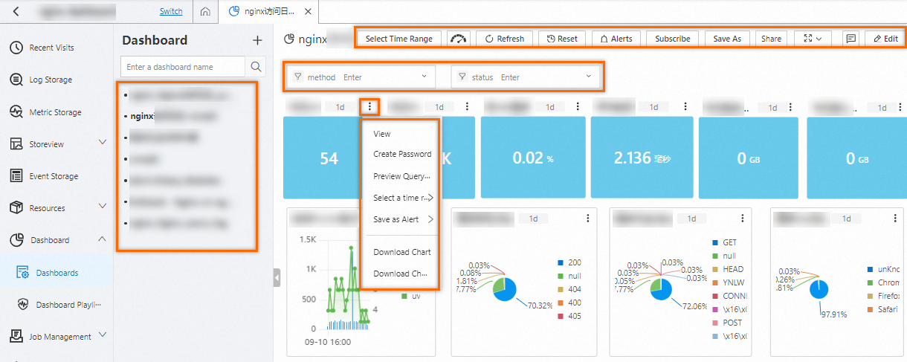Click the comment panel icon
This screenshot has width=907, height=362.
851,39
